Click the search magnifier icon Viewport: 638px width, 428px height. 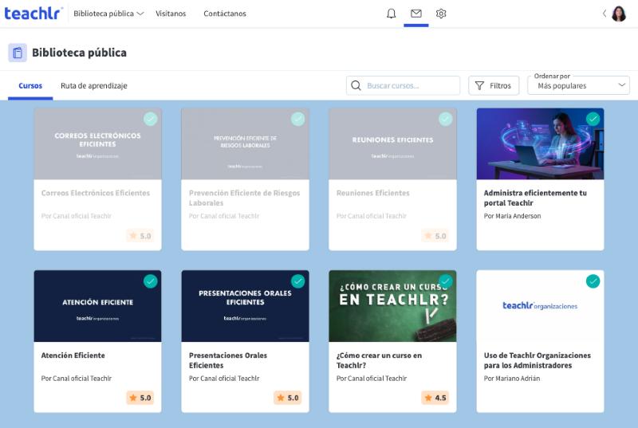pos(356,86)
